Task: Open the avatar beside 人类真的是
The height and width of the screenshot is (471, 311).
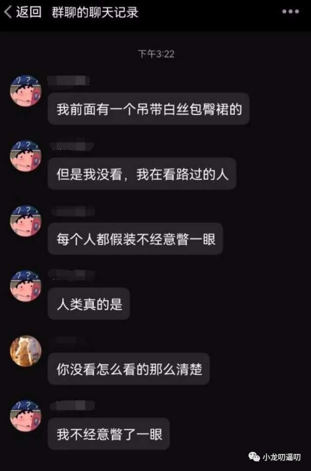Action: [x=26, y=286]
